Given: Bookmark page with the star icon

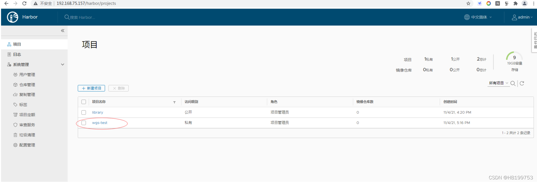Looking at the screenshot, I should coord(468,3).
